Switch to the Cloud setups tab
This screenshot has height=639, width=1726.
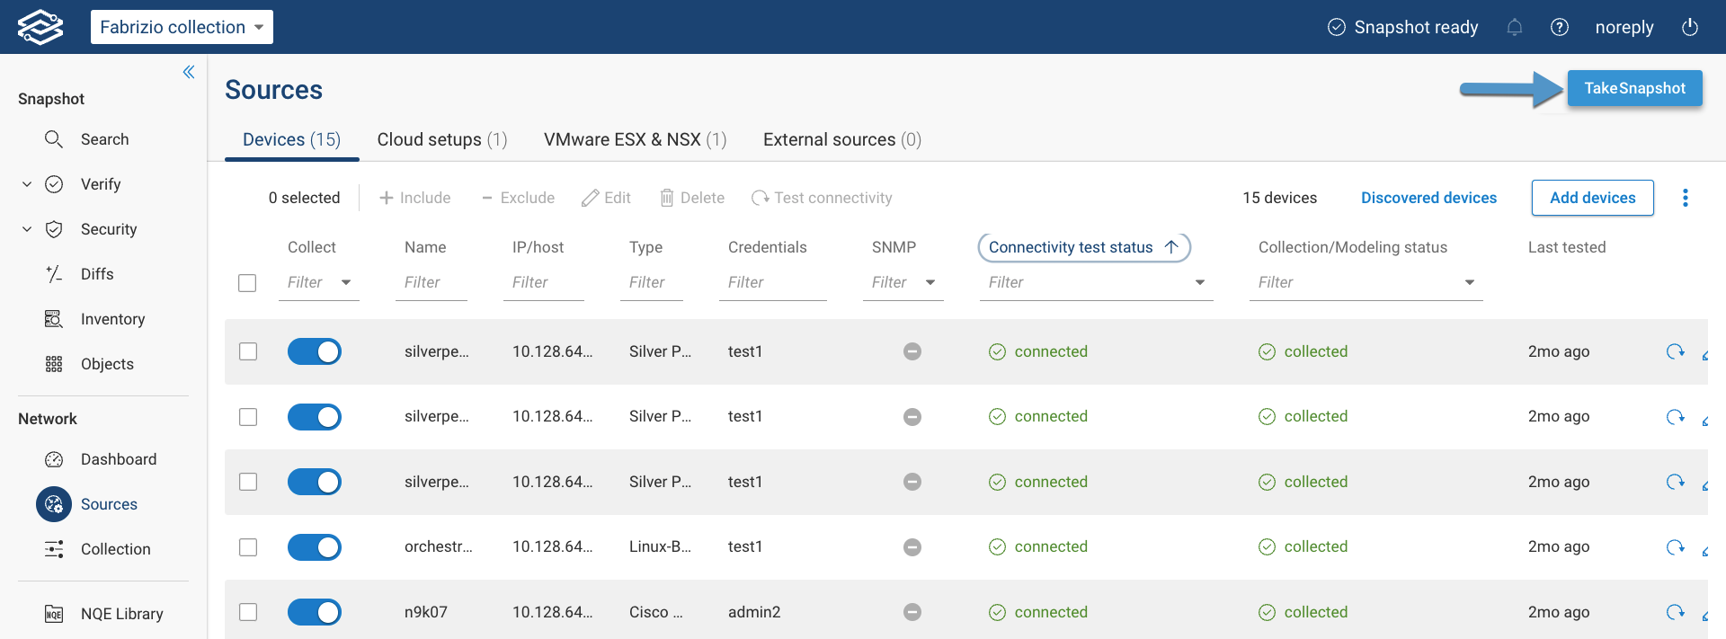pyautogui.click(x=442, y=139)
